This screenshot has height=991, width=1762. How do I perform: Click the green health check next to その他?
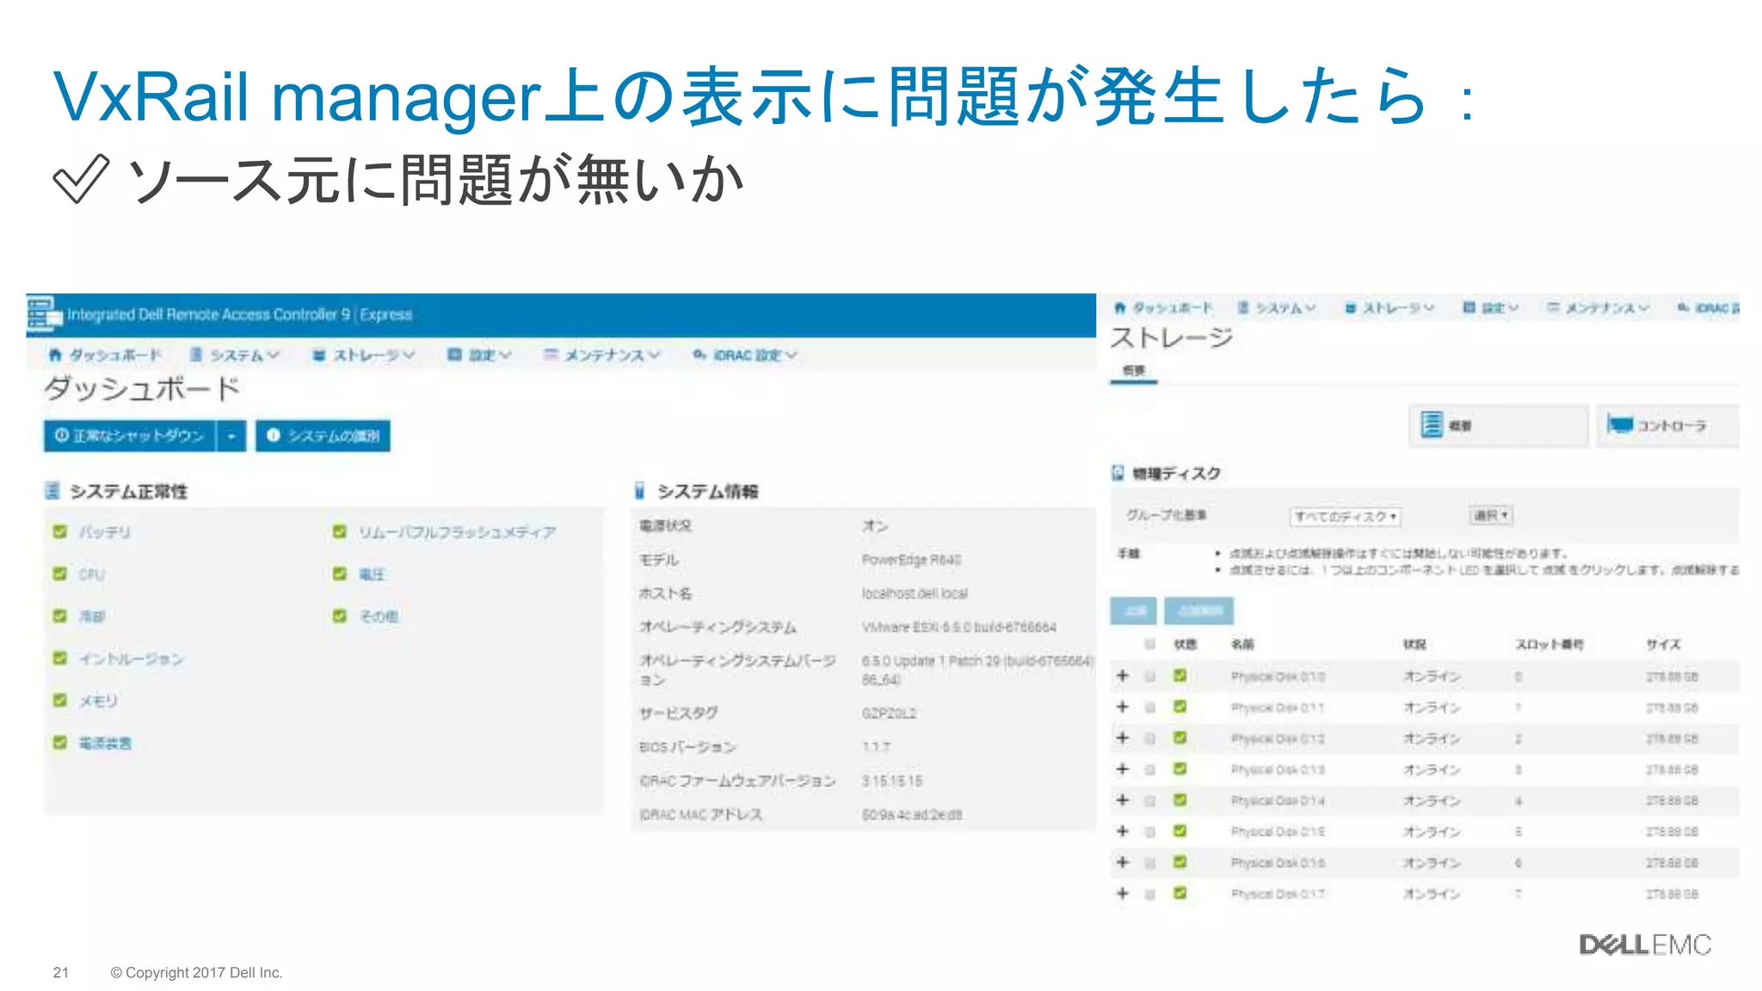point(340,616)
